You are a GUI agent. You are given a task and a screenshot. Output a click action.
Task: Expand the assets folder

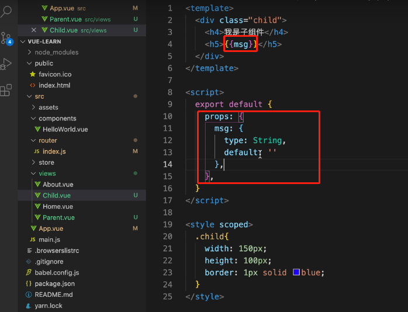pyautogui.click(x=33, y=107)
